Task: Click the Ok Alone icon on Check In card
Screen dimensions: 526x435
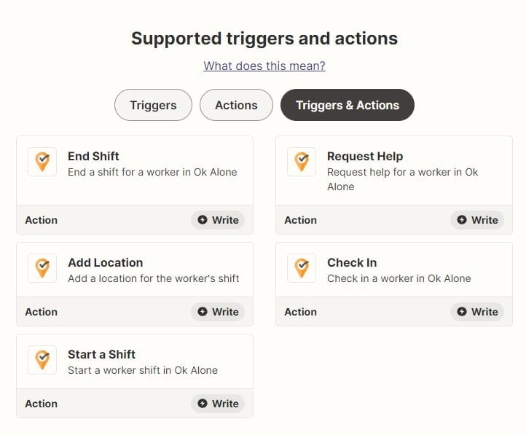Action: 302,268
